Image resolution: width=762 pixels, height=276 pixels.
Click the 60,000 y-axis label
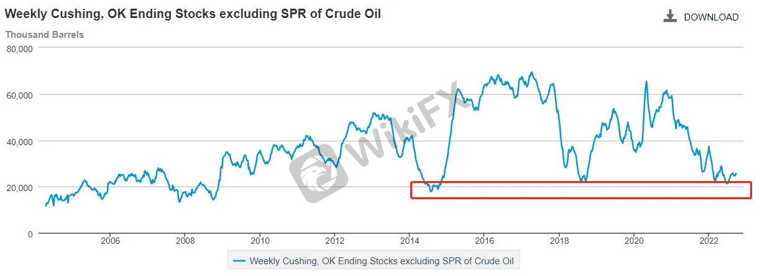(19, 95)
